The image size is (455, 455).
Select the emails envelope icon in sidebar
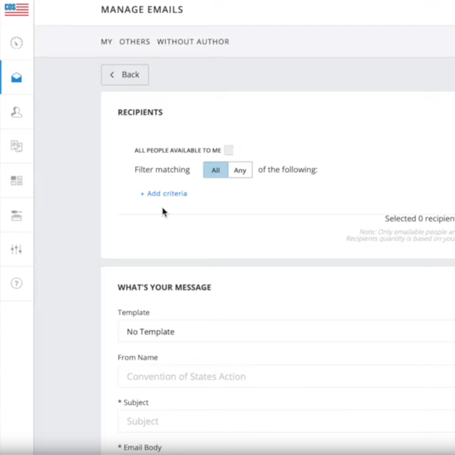(17, 77)
